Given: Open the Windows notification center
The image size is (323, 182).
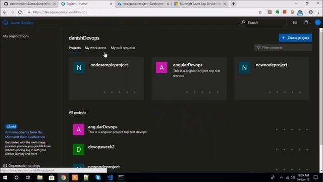Looking at the screenshot, I should pos(315,177).
